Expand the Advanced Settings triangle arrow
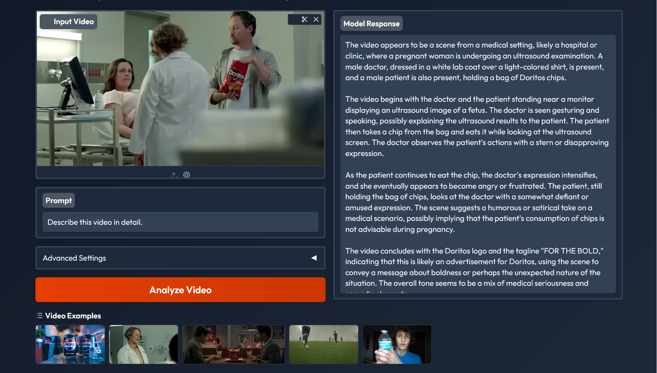The width and height of the screenshot is (657, 373). point(314,258)
